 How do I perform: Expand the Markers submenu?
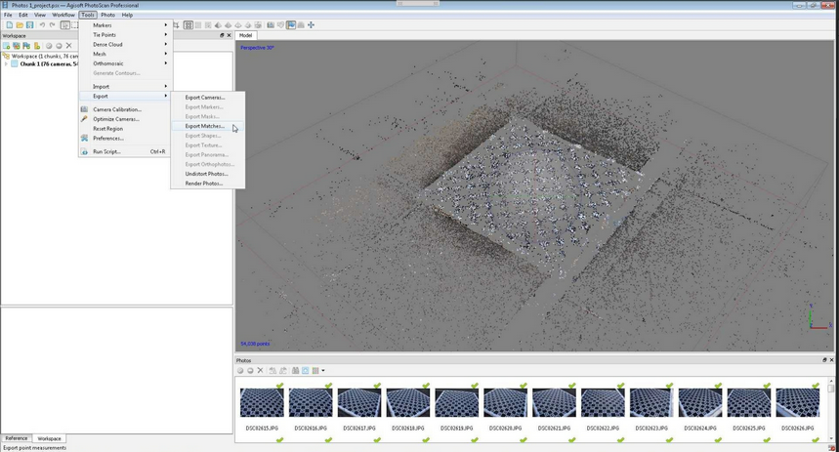point(125,25)
